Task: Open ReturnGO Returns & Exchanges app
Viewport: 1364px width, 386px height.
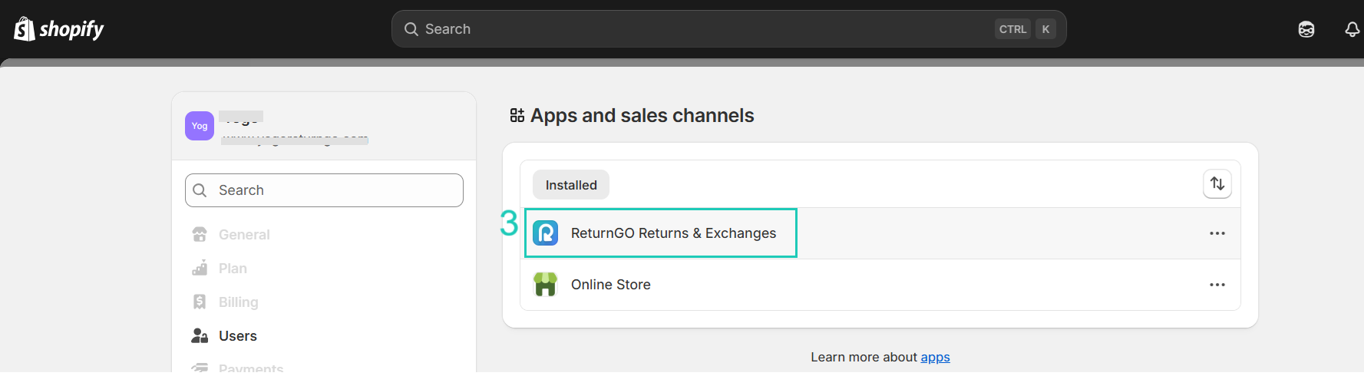Action: tap(880, 233)
